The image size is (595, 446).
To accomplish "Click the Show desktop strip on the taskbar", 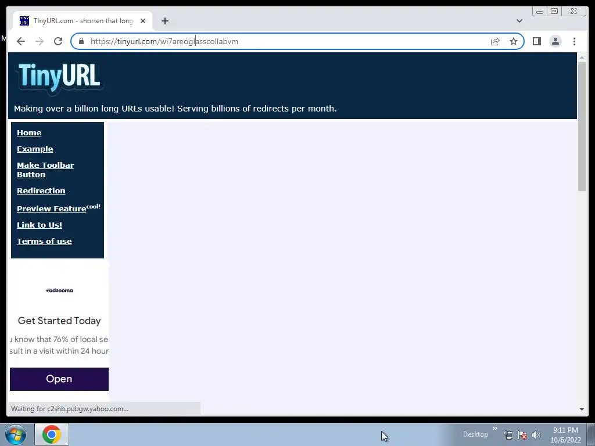I will (x=591, y=434).
